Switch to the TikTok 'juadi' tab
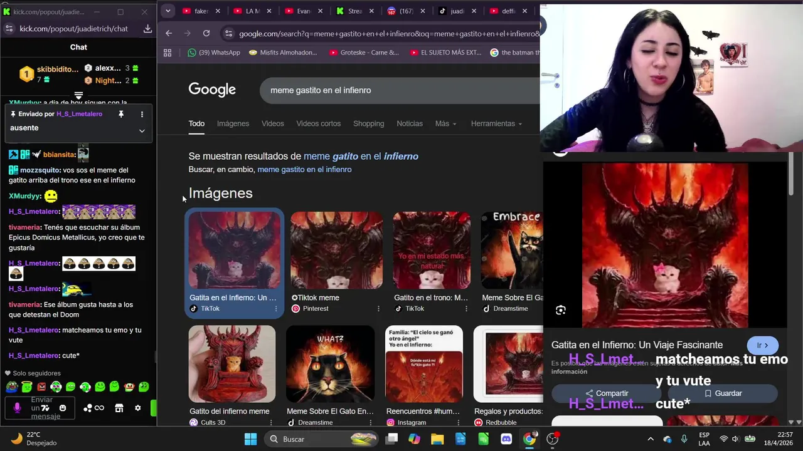803x451 pixels. click(x=457, y=11)
